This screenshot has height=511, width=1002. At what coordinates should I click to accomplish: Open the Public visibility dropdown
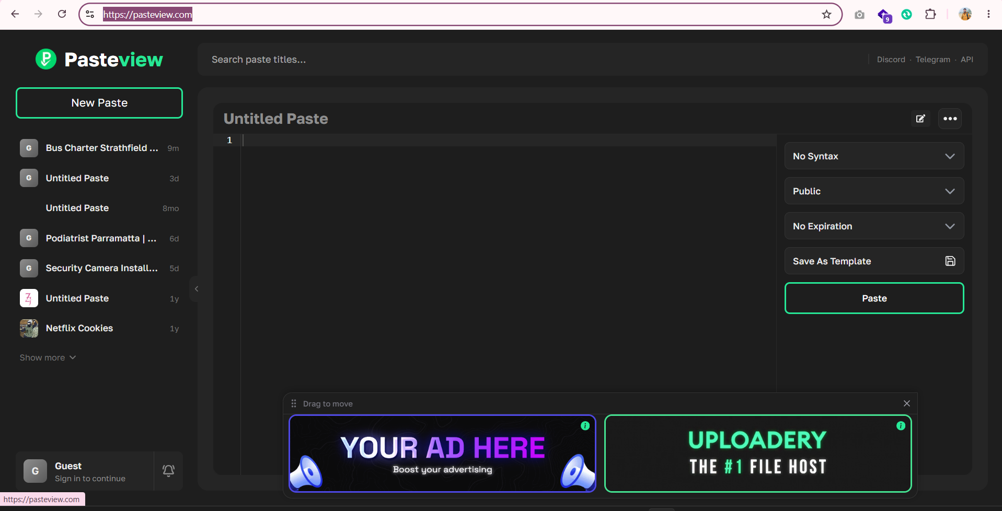874,191
